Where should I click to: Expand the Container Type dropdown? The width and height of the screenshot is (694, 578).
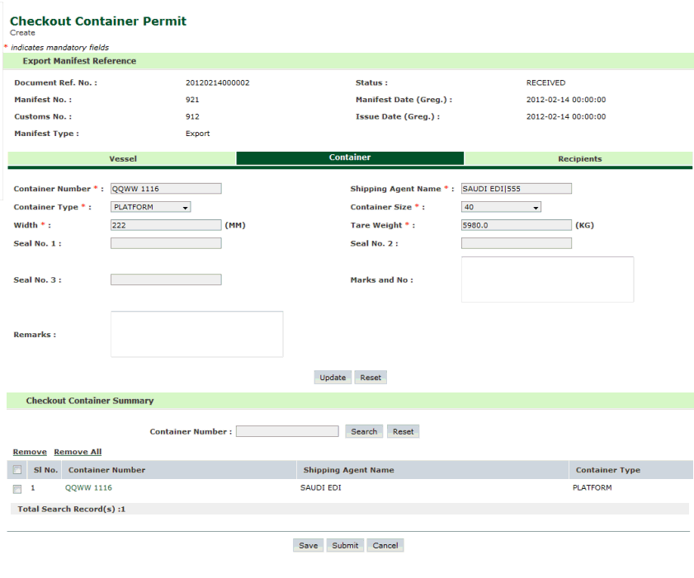tap(151, 208)
